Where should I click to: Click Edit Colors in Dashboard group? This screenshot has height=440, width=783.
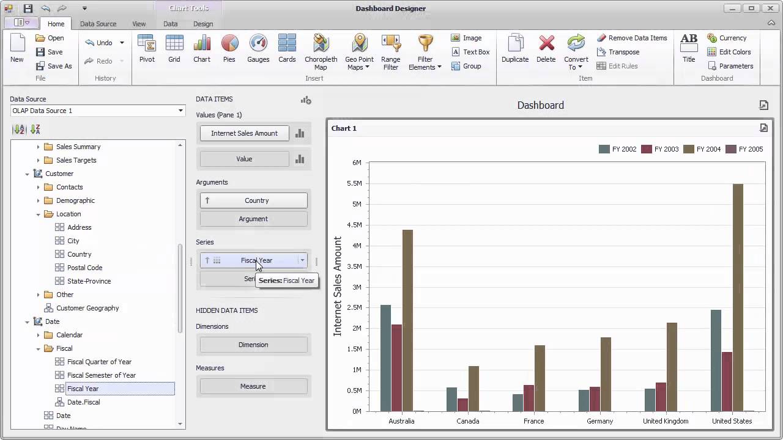tap(729, 52)
